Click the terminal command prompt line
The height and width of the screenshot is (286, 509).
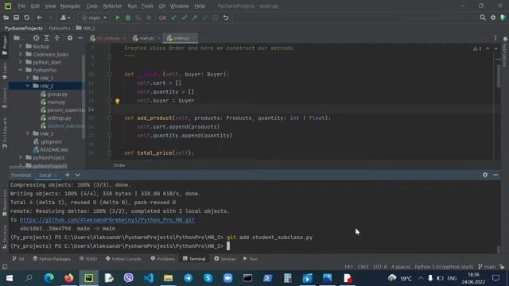point(120,246)
